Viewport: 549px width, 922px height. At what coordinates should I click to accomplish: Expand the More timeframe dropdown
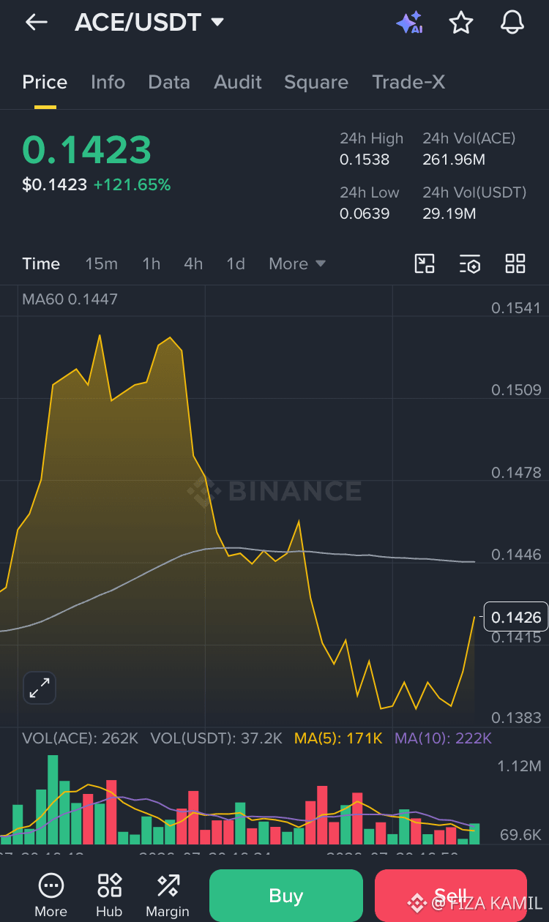[297, 263]
